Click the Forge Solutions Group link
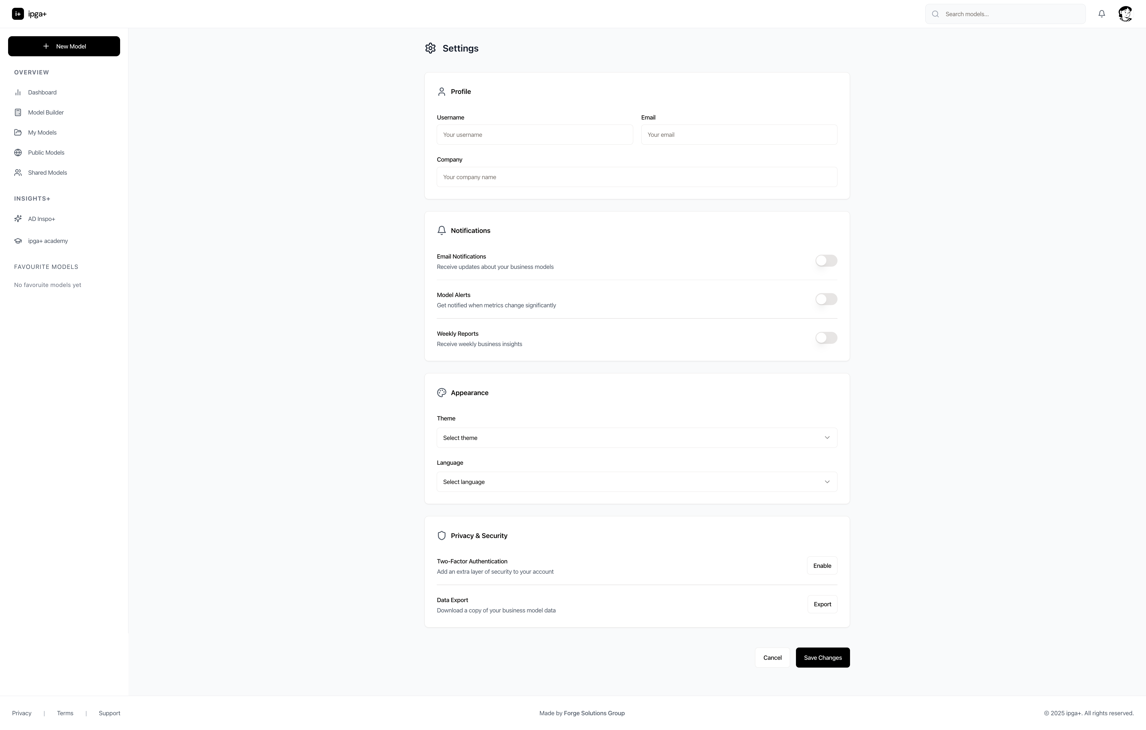Image resolution: width=1146 pixels, height=730 pixels. (594, 713)
